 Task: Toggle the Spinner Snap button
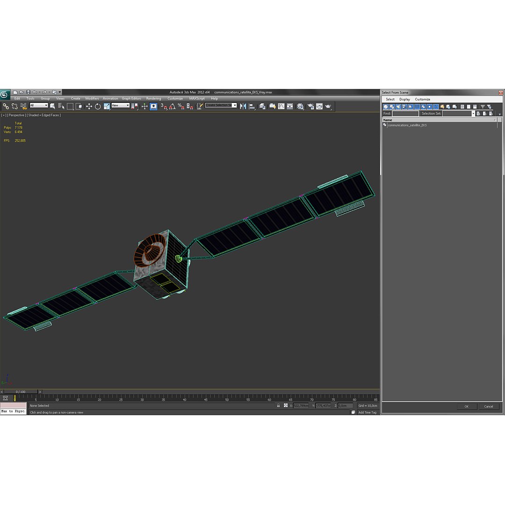pos(190,106)
